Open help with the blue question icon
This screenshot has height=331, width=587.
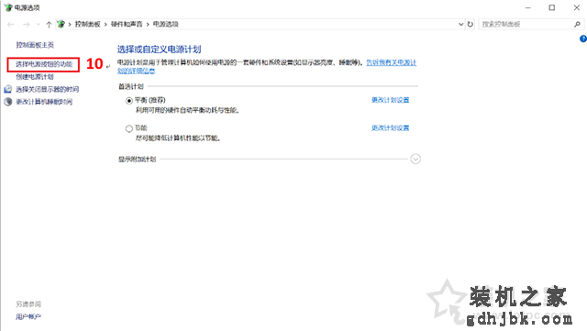(583, 39)
